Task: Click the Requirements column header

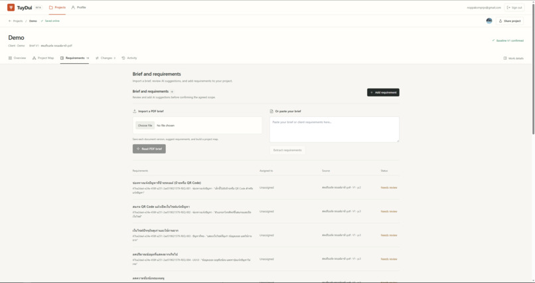Action: tap(140, 171)
